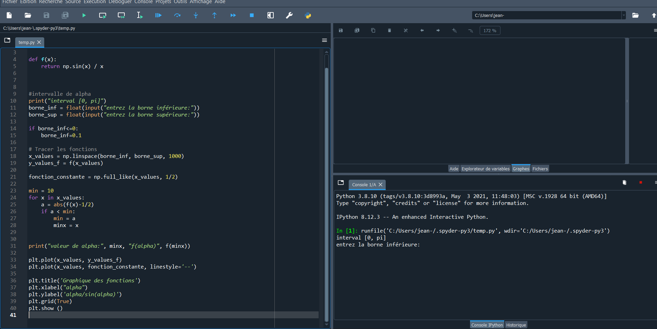This screenshot has height=329, width=657.
Task: Expand the working directory dropdown arrow
Action: [x=623, y=16]
